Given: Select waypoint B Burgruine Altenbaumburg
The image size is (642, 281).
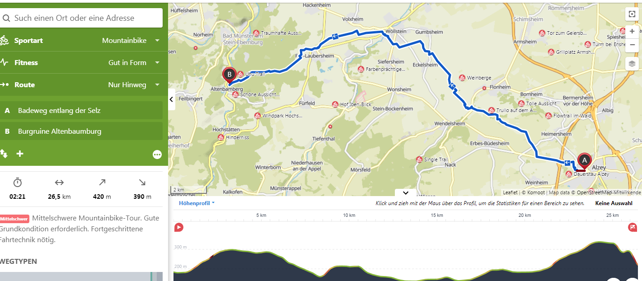Looking at the screenshot, I should 81,131.
